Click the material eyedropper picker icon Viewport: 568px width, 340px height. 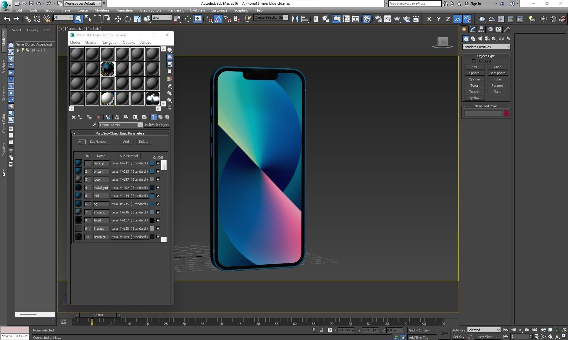coord(94,125)
